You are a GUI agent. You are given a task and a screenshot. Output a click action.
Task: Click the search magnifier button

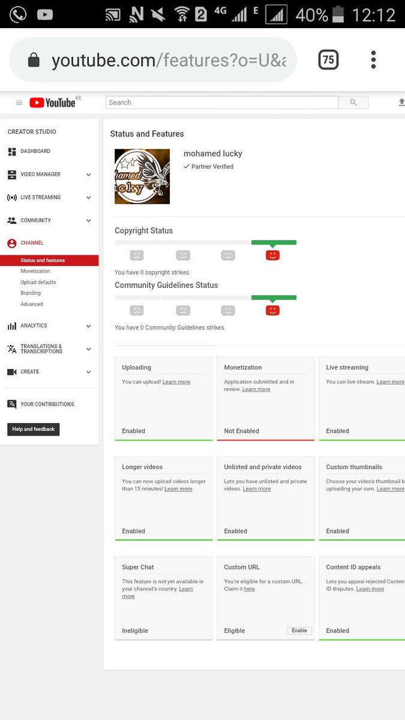click(353, 103)
